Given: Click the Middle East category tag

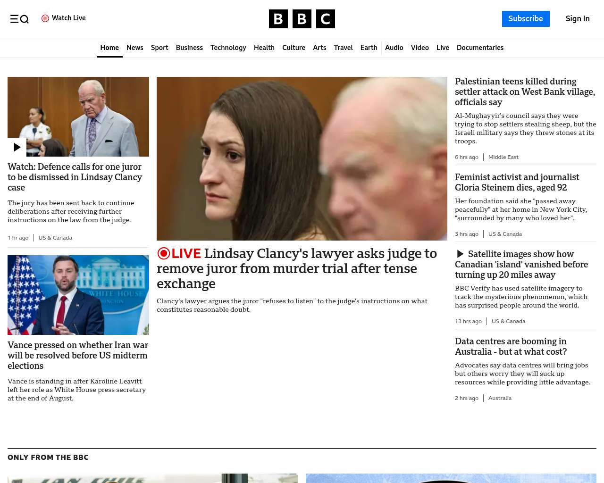Looking at the screenshot, I should pyautogui.click(x=503, y=157).
